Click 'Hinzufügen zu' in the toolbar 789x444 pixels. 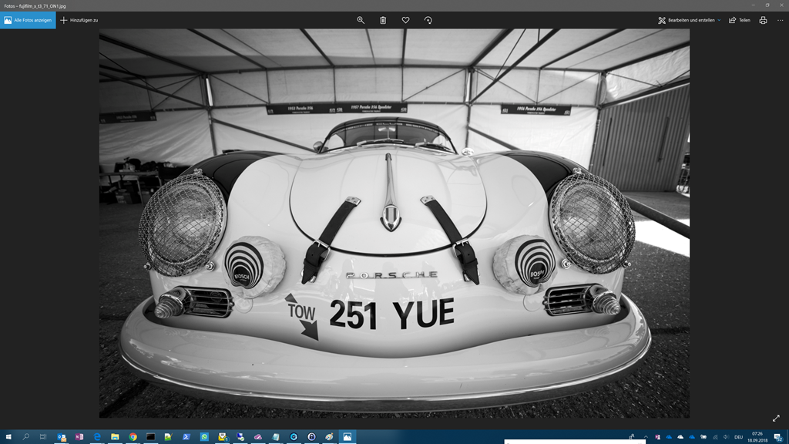tap(79, 20)
